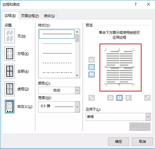Click the 取消 cancel button

click(x=142, y=142)
